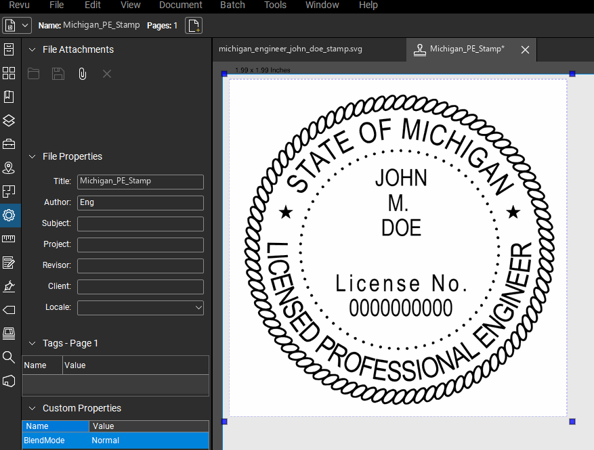Open the Signatures panel icon
Screen dimensions: 594x450
(9, 286)
